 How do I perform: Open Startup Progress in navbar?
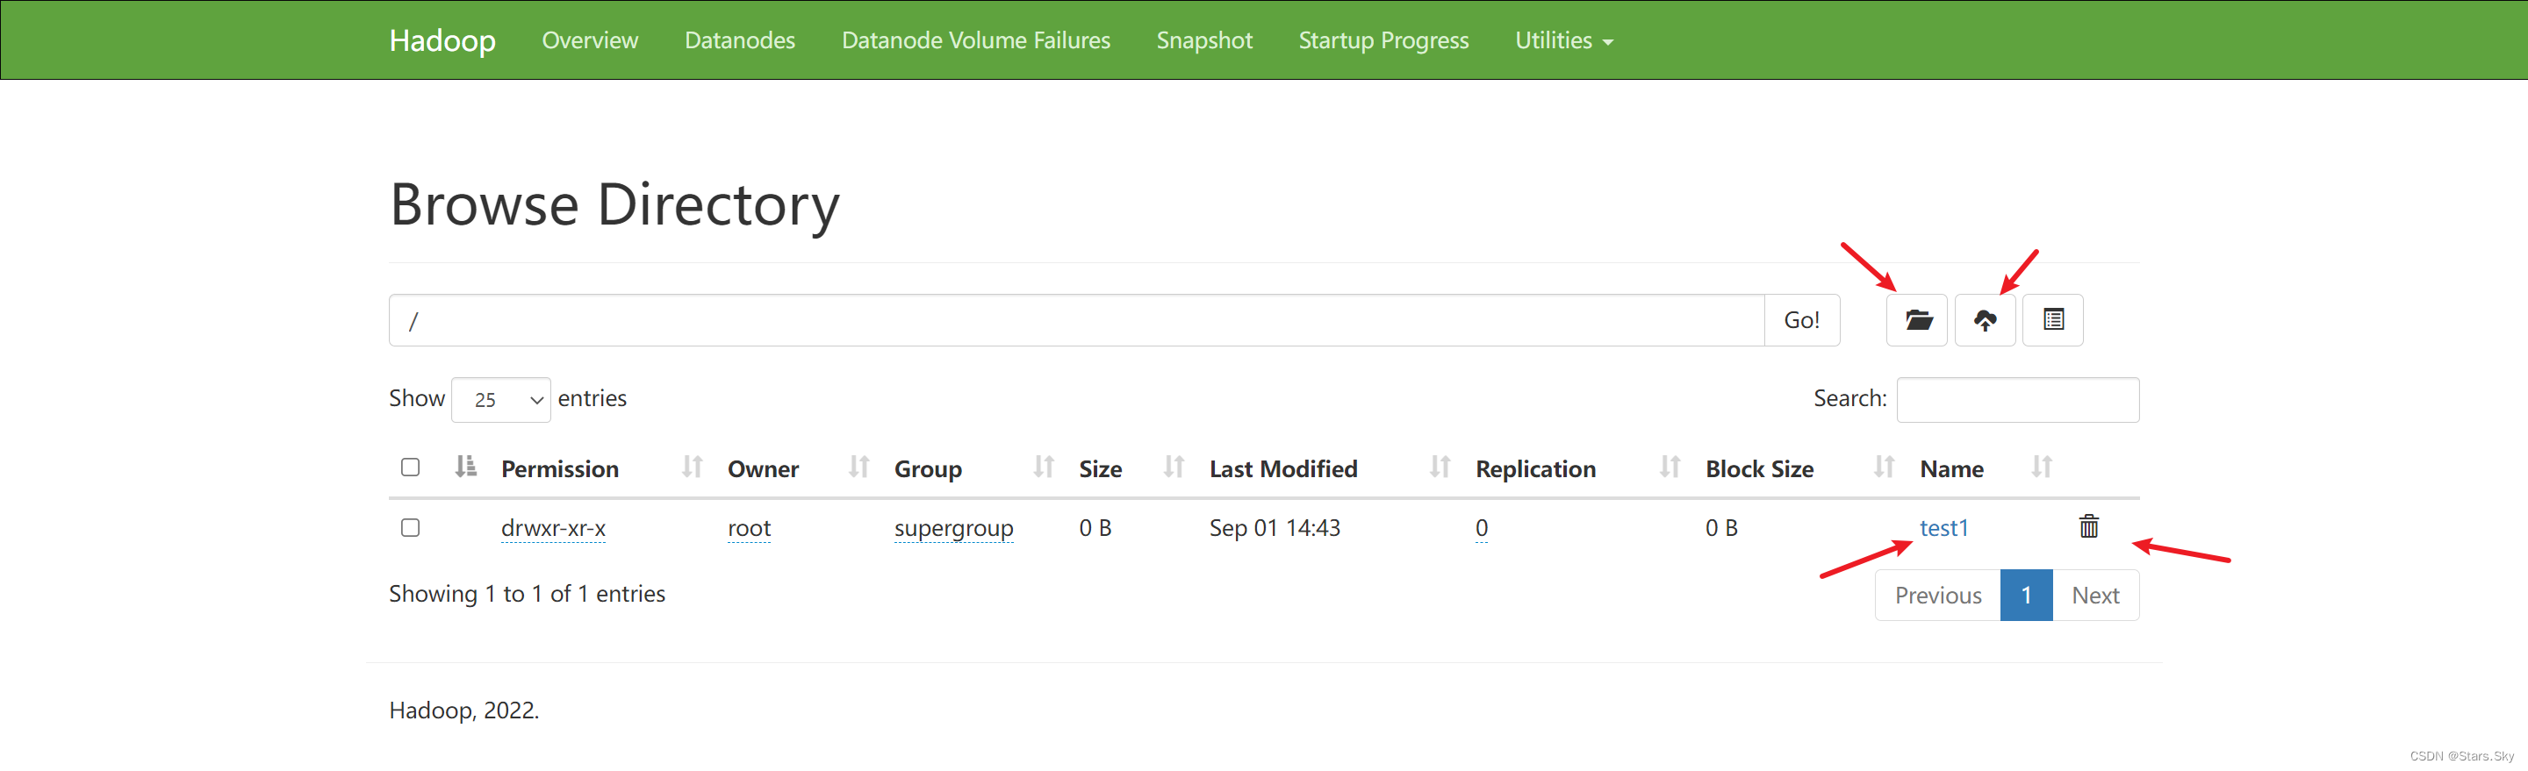(1382, 40)
